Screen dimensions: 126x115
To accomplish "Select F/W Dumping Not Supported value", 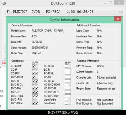I will click(x=105, y=103).
